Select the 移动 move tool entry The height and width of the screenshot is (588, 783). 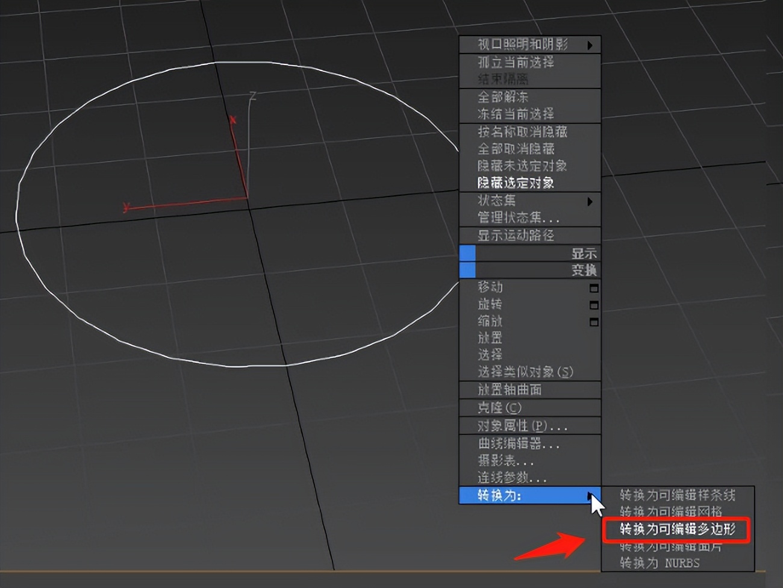click(x=490, y=287)
